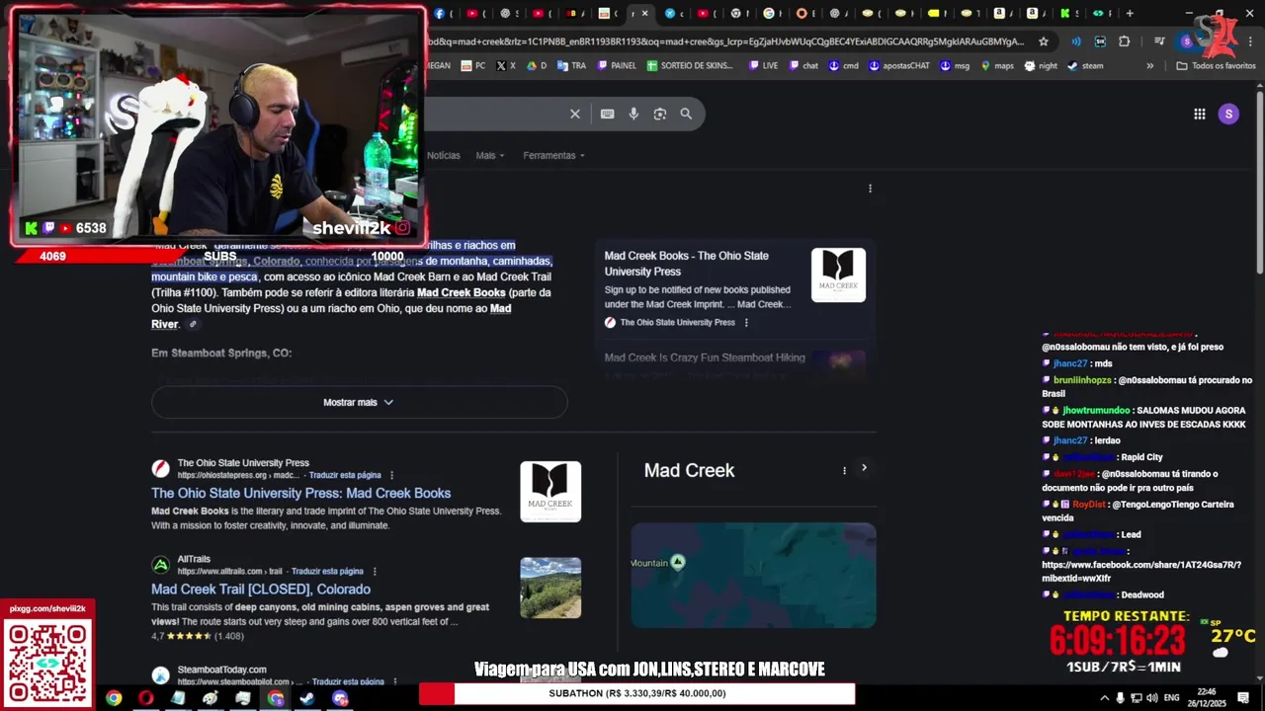This screenshot has height=711, width=1265.
Task: Expand the overview with Mostrar mais
Action: point(359,402)
